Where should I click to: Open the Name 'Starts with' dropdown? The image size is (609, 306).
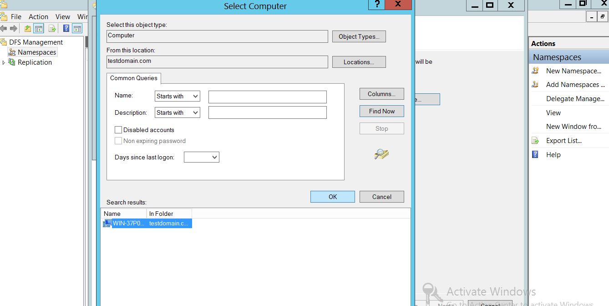(x=177, y=96)
